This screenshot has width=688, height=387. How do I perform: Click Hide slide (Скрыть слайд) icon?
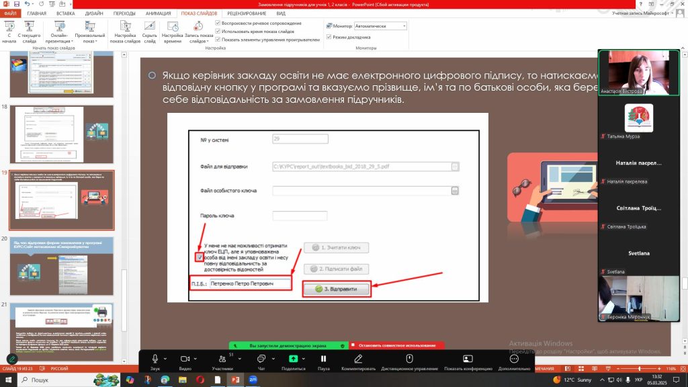tap(150, 26)
